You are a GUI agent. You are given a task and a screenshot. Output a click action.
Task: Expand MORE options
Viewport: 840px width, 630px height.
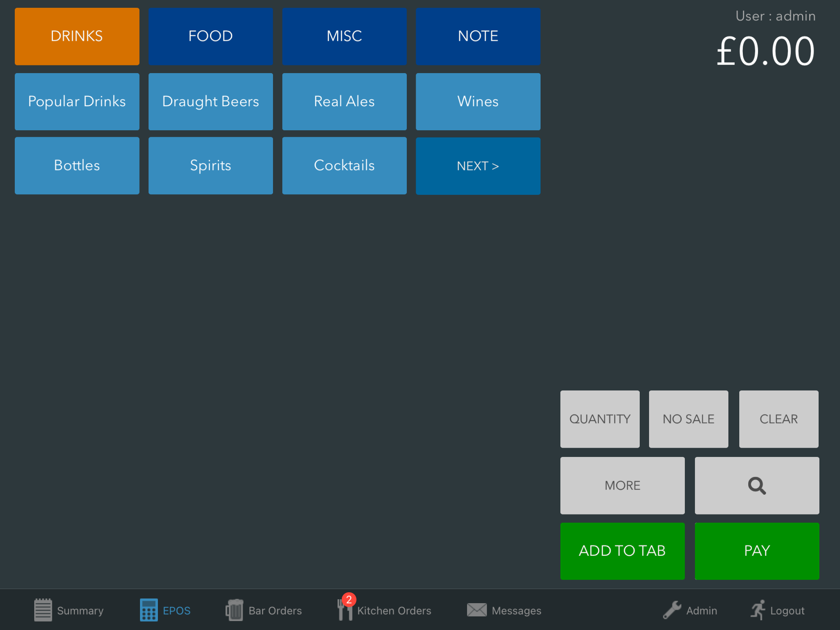point(622,485)
